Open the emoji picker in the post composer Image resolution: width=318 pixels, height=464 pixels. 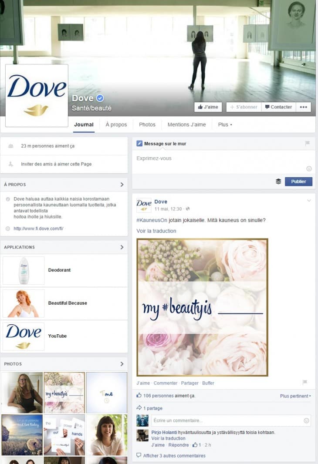click(309, 168)
